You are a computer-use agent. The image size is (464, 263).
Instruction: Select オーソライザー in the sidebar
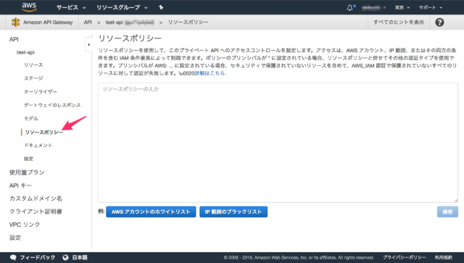(41, 92)
